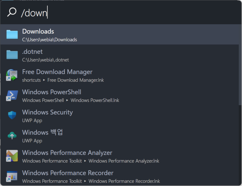Click the .dotnet folder icon
Screen dimensions: 242x186
[x=12, y=55]
